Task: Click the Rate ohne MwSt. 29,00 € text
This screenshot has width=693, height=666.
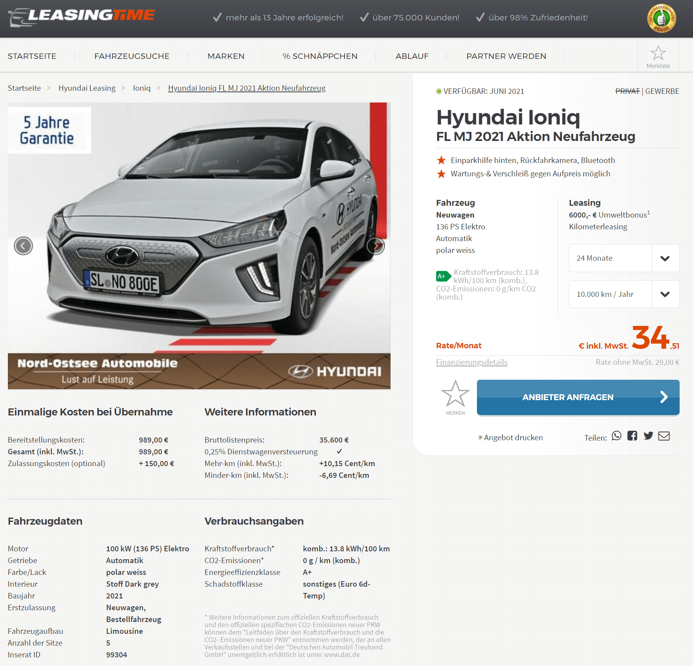Action: 637,362
